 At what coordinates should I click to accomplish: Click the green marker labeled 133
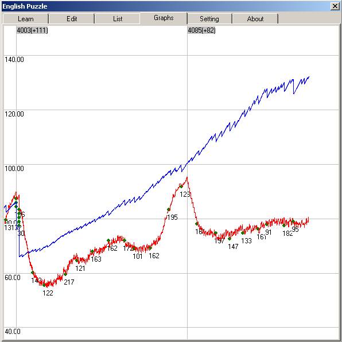point(243,233)
